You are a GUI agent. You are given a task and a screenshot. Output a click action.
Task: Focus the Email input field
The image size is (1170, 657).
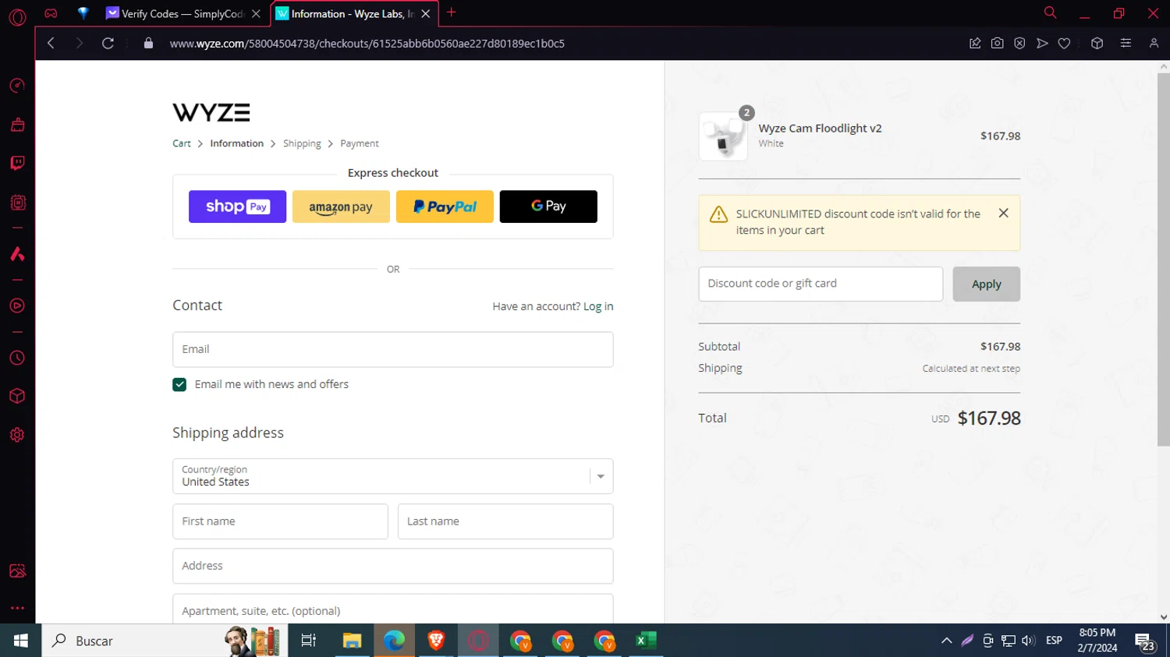pos(393,349)
